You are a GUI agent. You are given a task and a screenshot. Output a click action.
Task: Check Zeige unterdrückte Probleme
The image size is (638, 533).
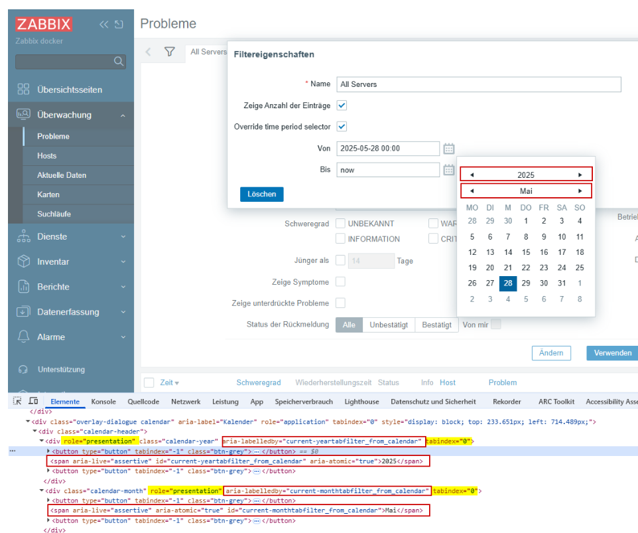pos(341,303)
